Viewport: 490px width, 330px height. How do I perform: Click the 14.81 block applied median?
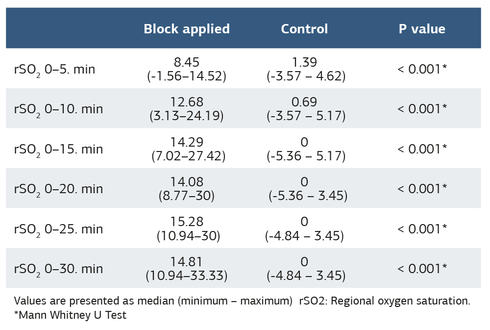click(186, 262)
